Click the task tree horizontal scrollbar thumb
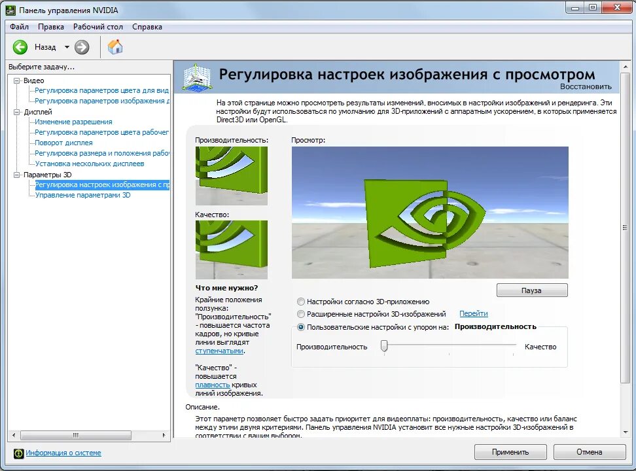 point(75,435)
